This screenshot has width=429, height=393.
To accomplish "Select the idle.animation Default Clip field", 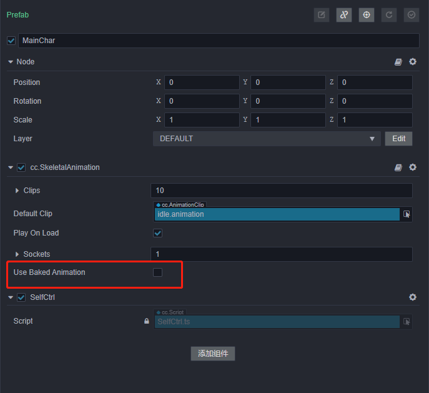I will tap(277, 214).
